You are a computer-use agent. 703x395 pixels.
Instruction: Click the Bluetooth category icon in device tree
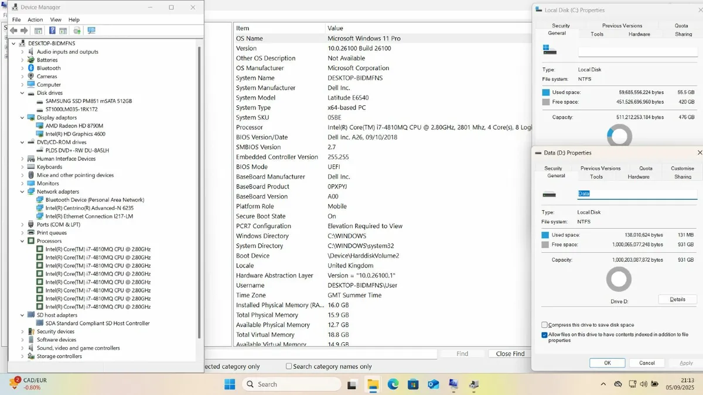31,68
